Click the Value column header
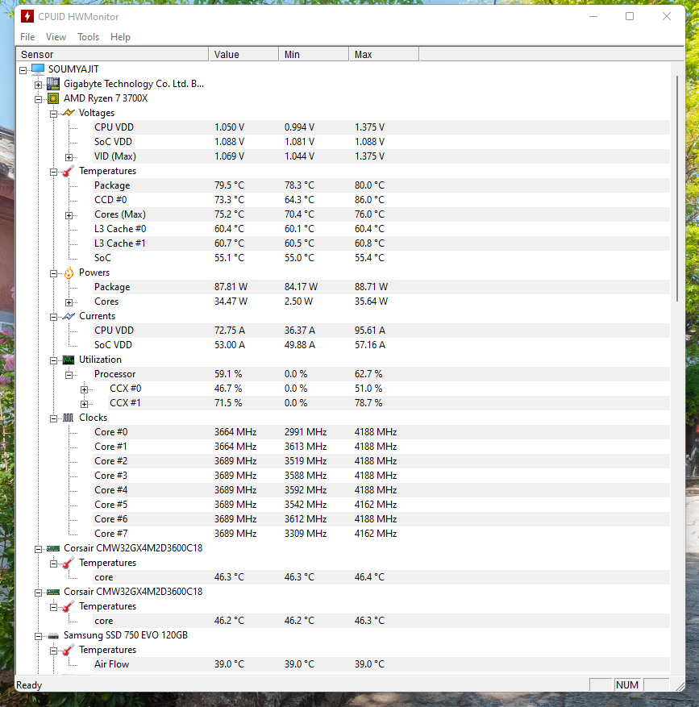 click(x=243, y=54)
